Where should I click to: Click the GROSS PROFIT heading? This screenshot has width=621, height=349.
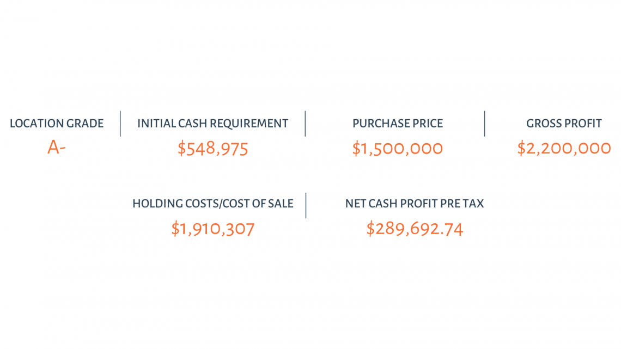coord(564,124)
